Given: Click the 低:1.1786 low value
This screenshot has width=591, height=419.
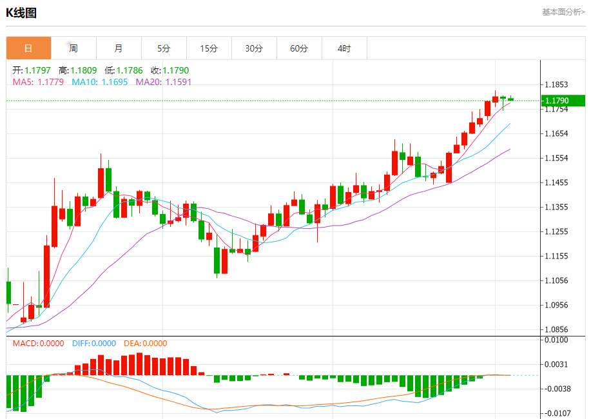Looking at the screenshot, I should pyautogui.click(x=124, y=70).
